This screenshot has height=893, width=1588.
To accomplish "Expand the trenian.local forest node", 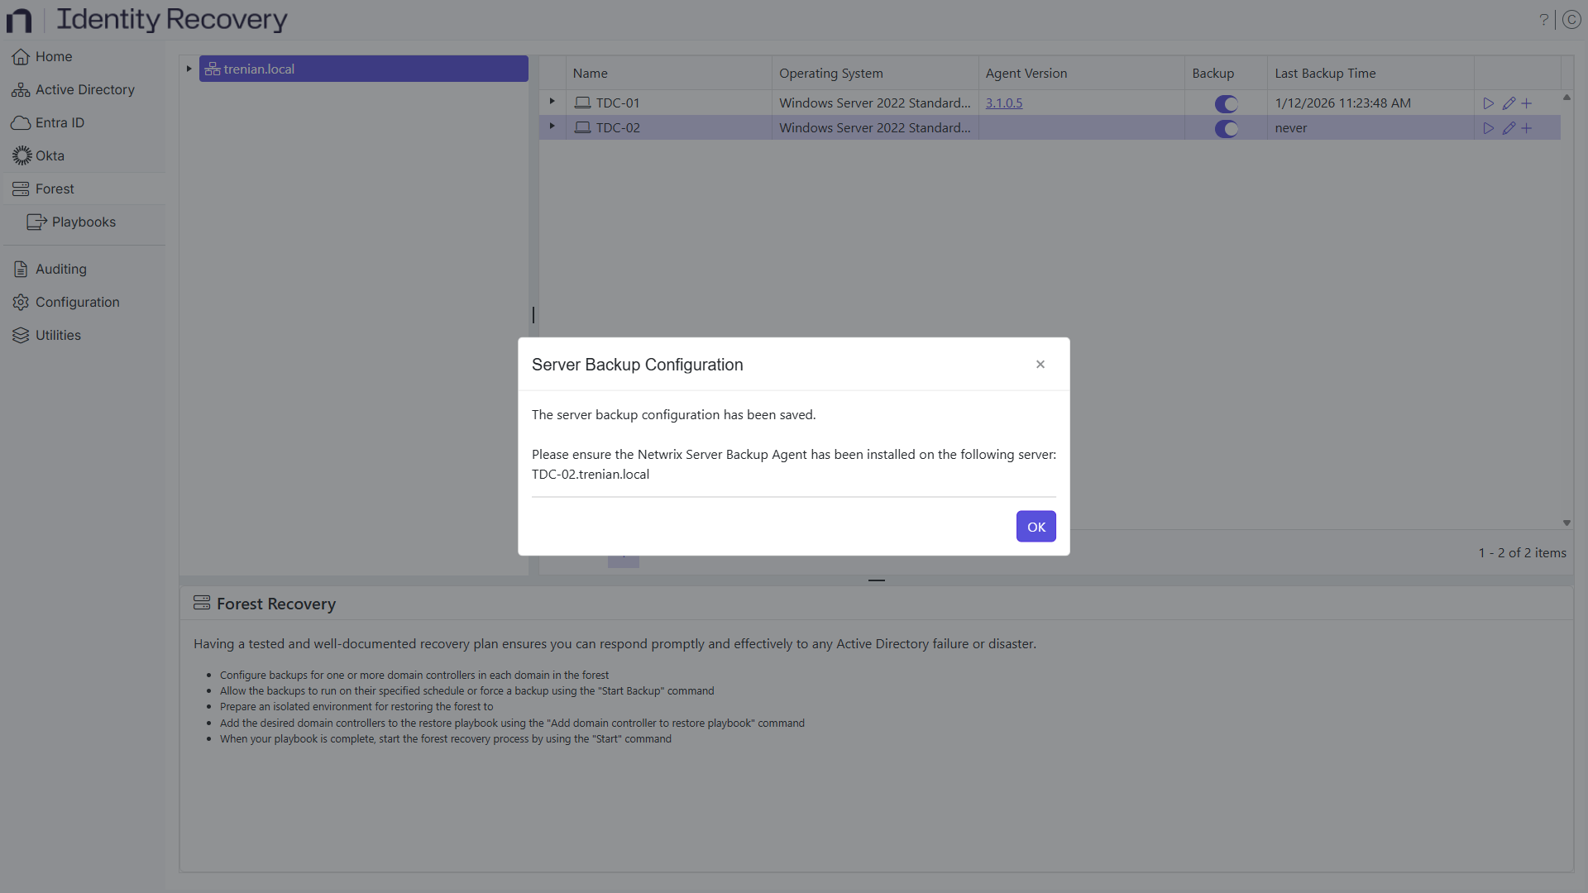I will pyautogui.click(x=188, y=69).
